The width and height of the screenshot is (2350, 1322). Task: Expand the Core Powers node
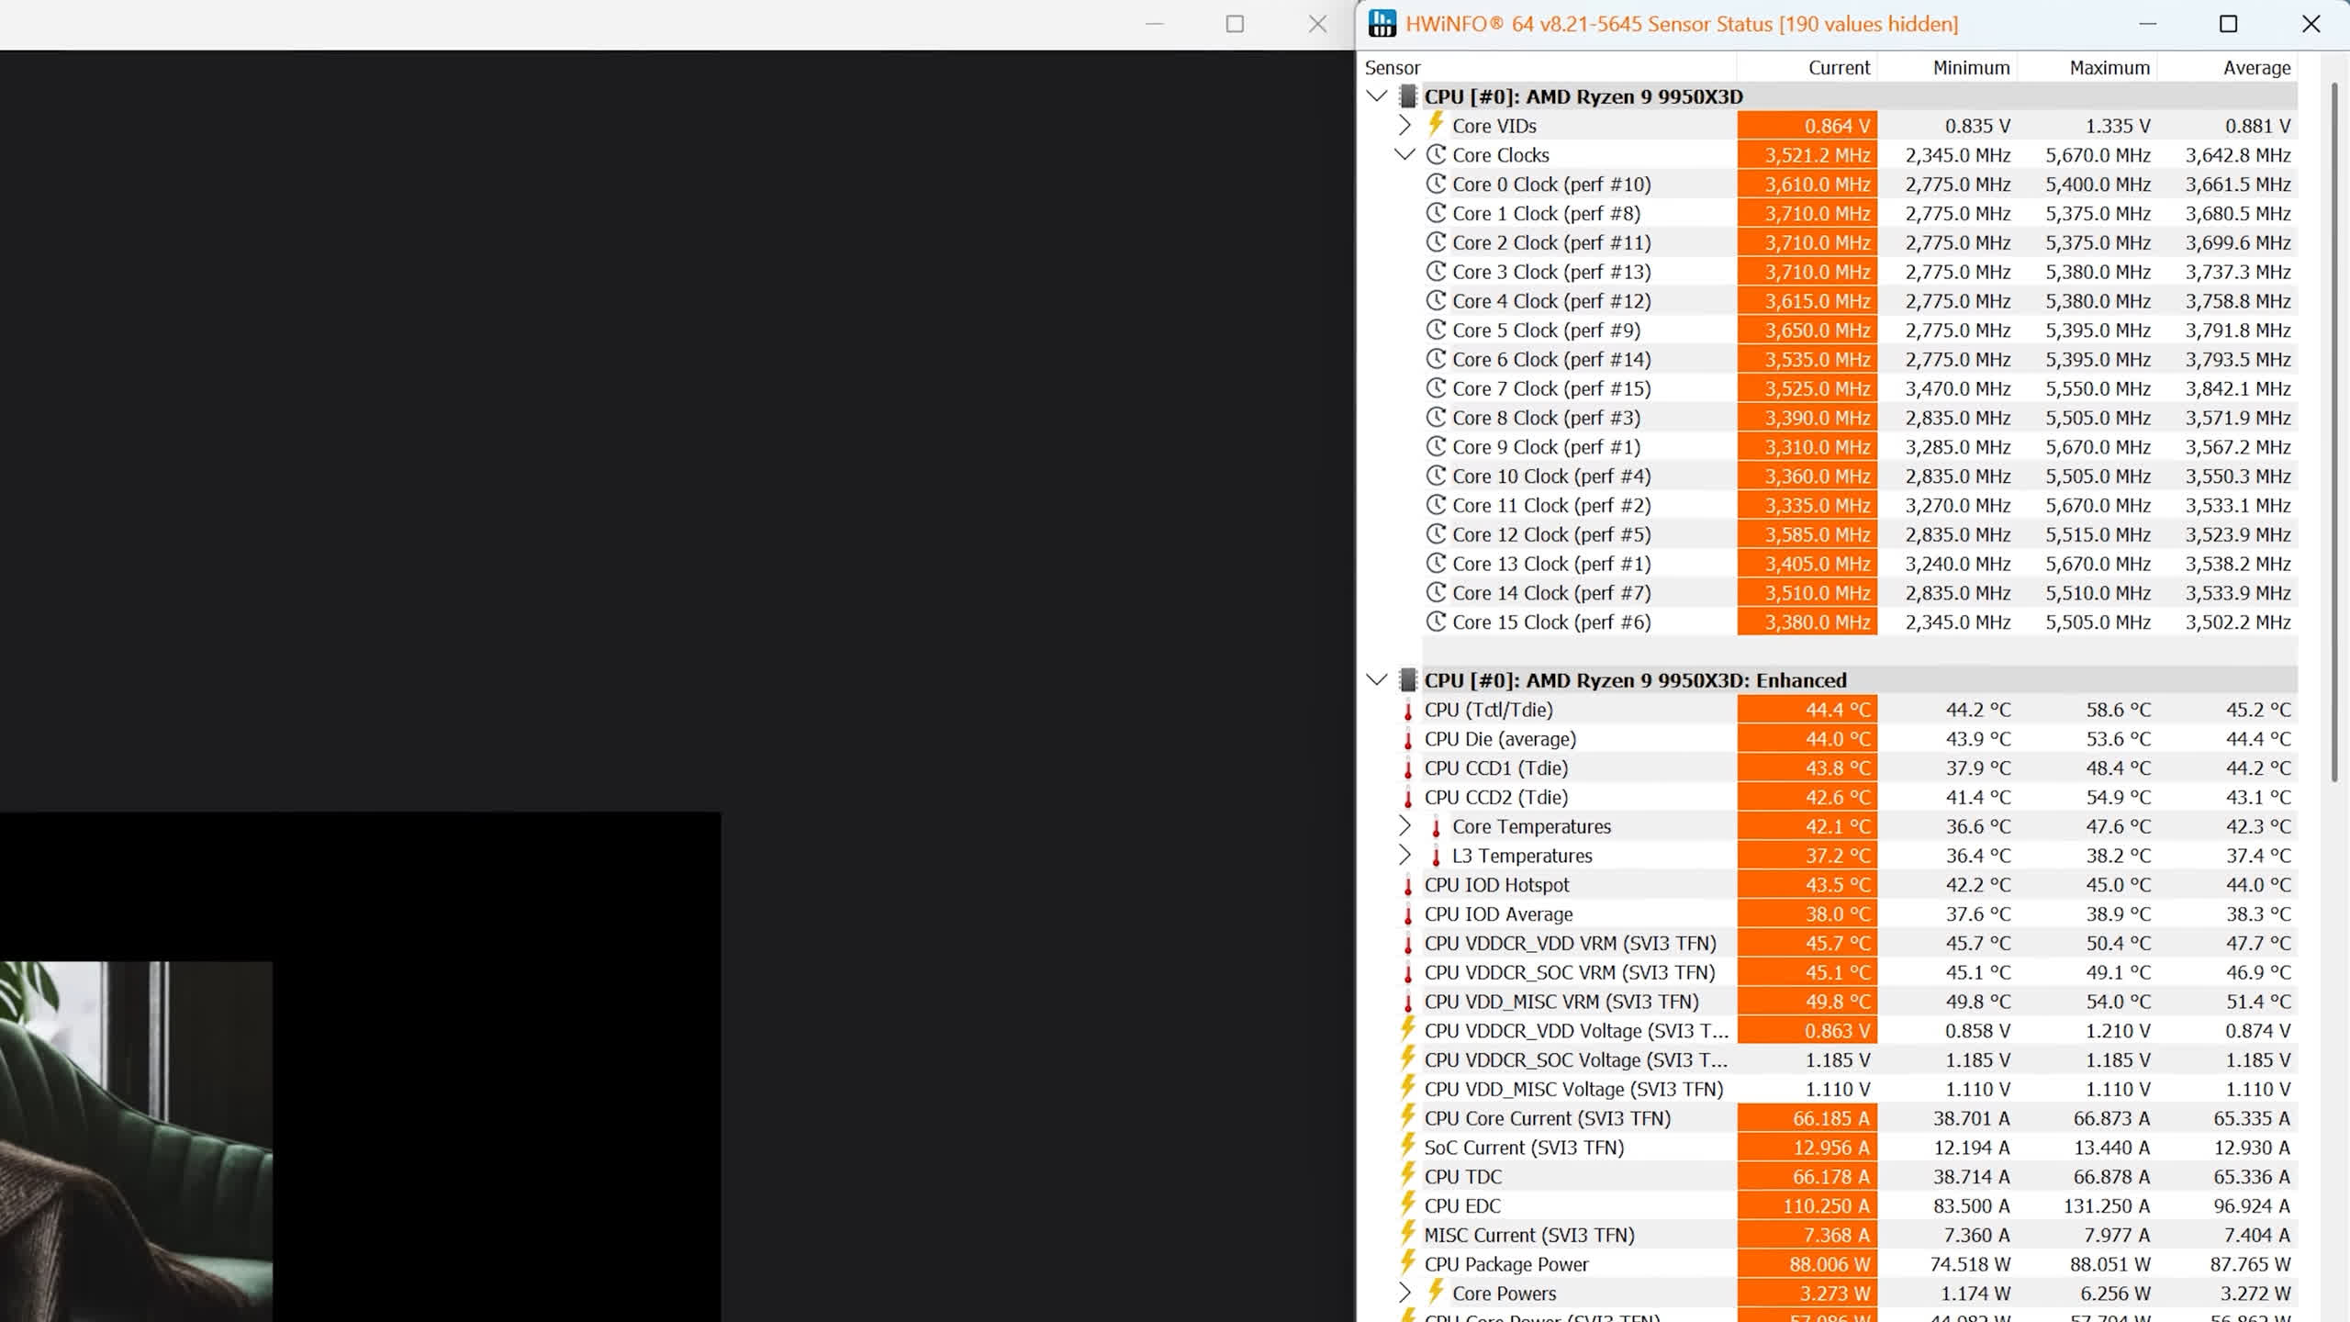[1404, 1293]
